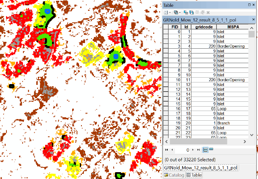The width and height of the screenshot is (258, 179).
Task: Click the Switch Selection icon
Action: 191,12
